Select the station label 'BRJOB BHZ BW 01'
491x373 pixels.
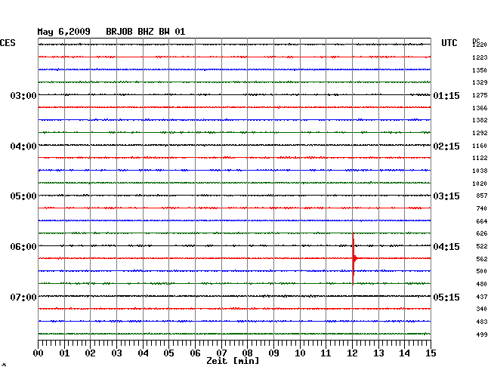pos(146,32)
